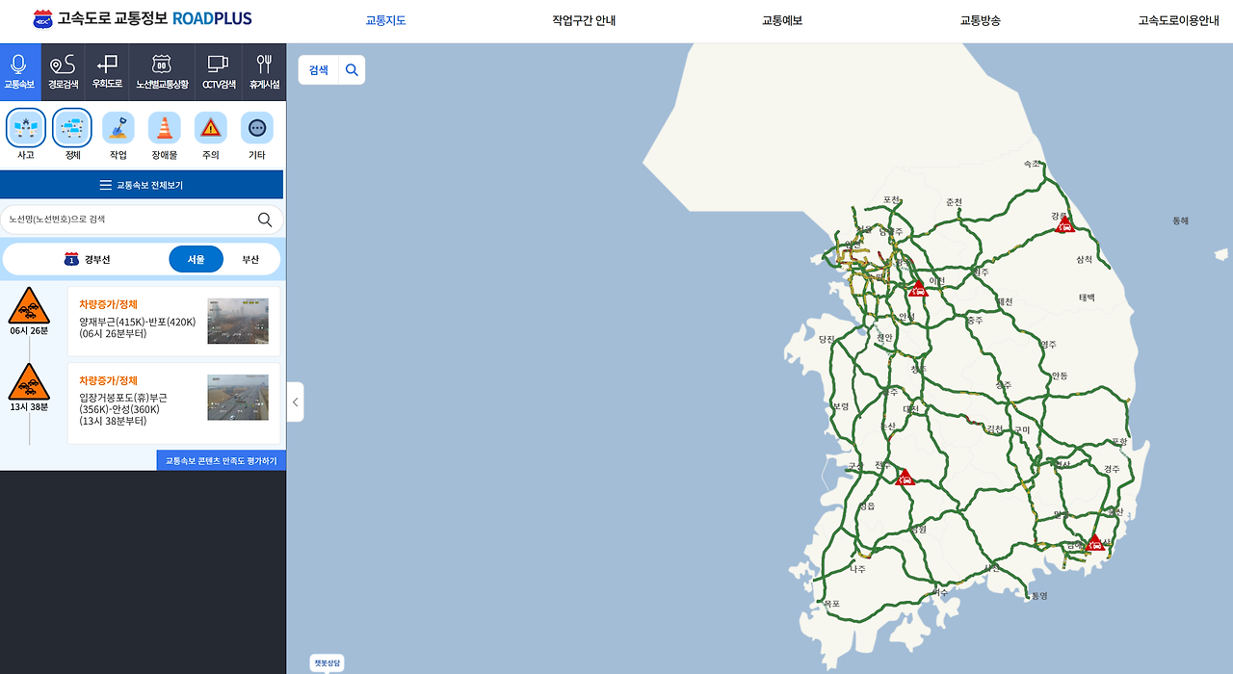Select the 부산 direction button
This screenshot has width=1233, height=674.
tap(250, 259)
